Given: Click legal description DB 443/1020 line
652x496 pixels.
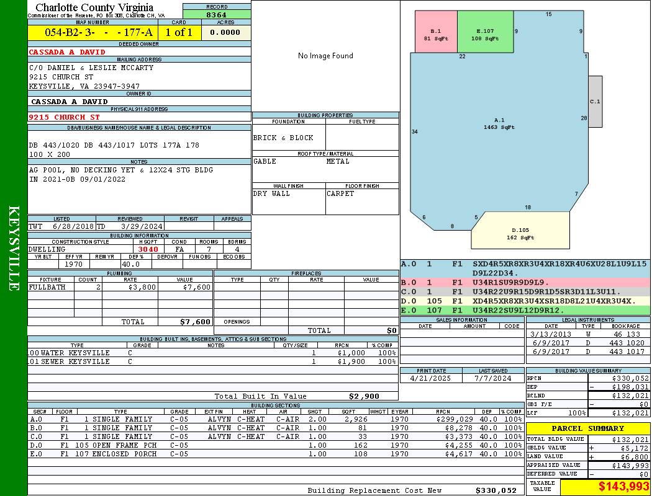Looking at the screenshot, I should point(114,145).
